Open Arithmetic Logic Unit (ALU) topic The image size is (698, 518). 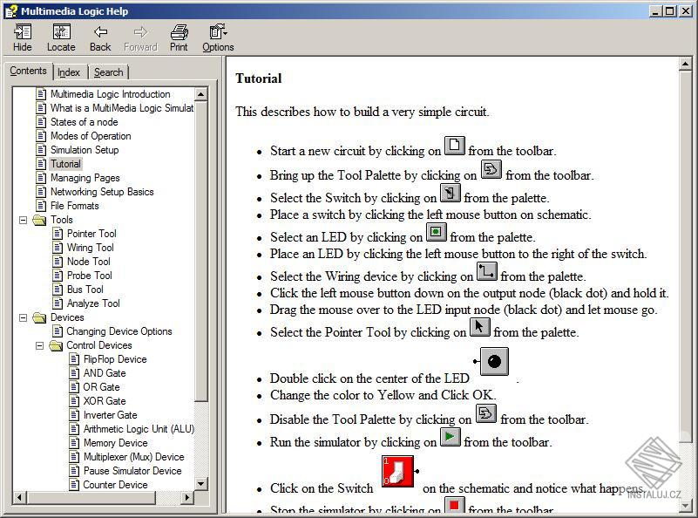139,429
